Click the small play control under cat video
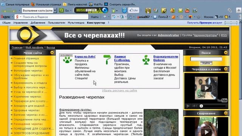 (x=188, y=106)
